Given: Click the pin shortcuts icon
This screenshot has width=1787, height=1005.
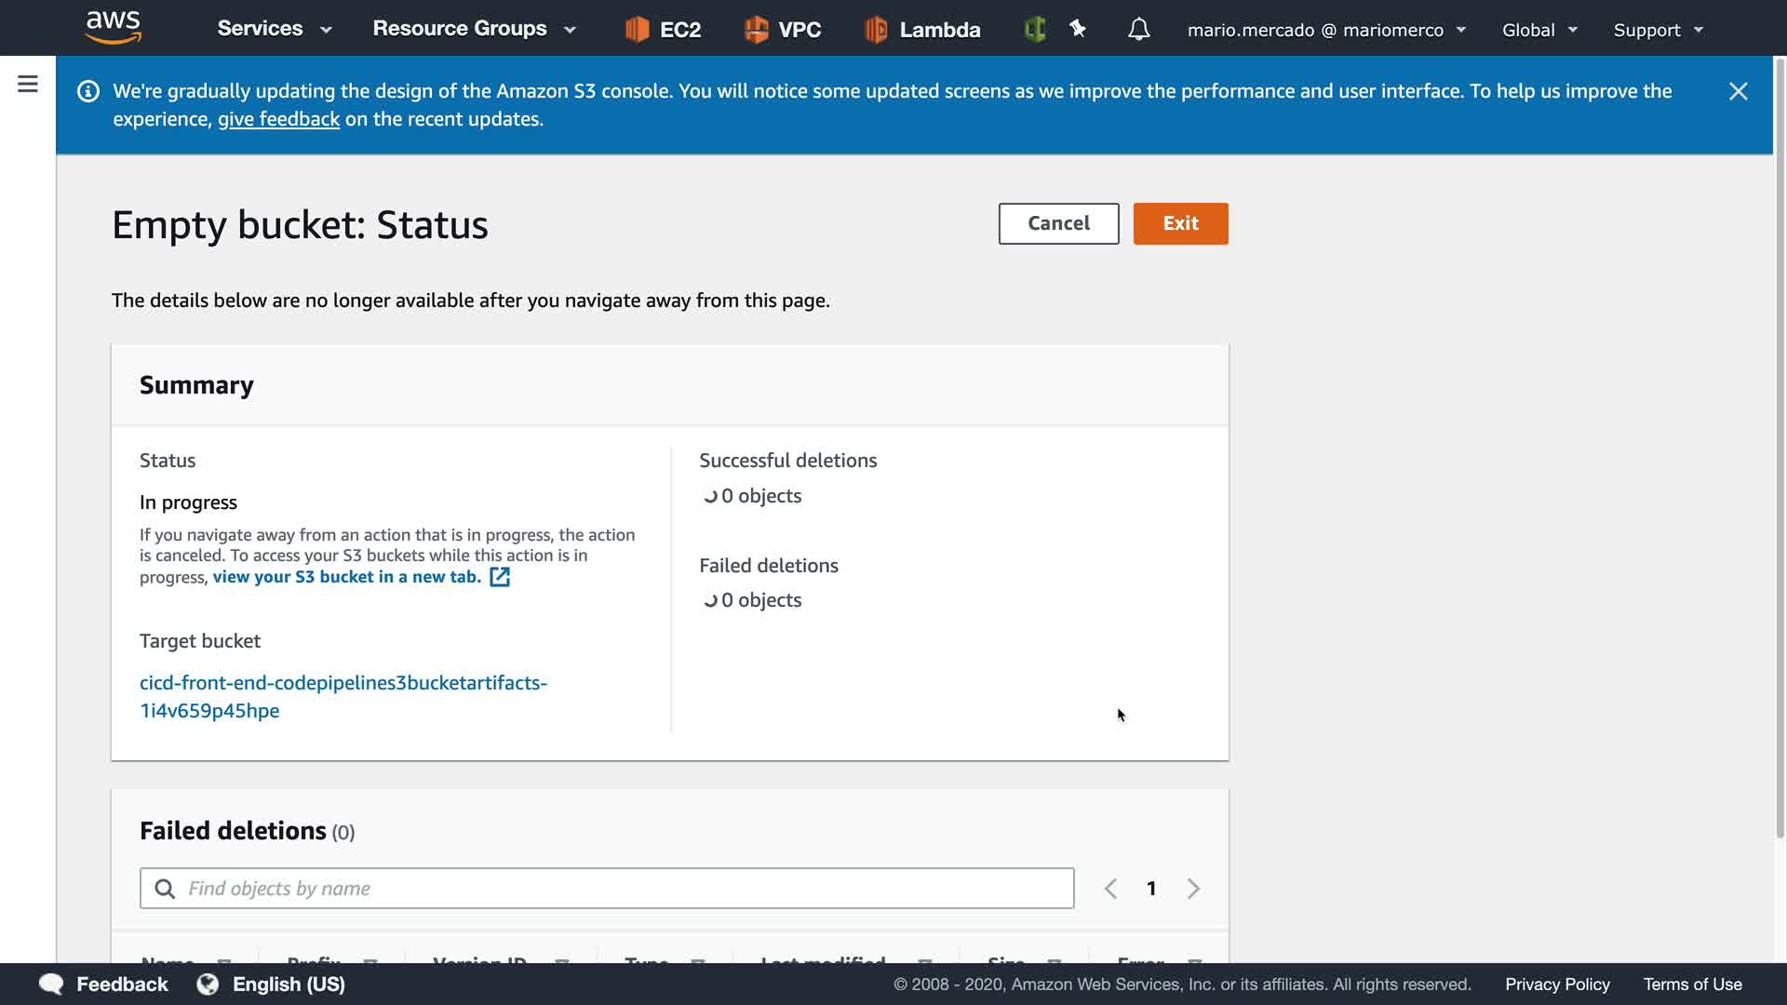Looking at the screenshot, I should click(x=1078, y=30).
